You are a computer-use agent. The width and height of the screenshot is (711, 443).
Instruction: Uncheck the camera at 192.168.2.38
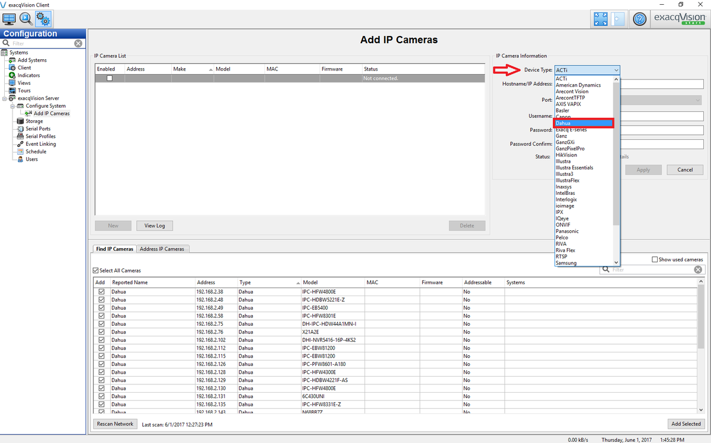coord(101,292)
